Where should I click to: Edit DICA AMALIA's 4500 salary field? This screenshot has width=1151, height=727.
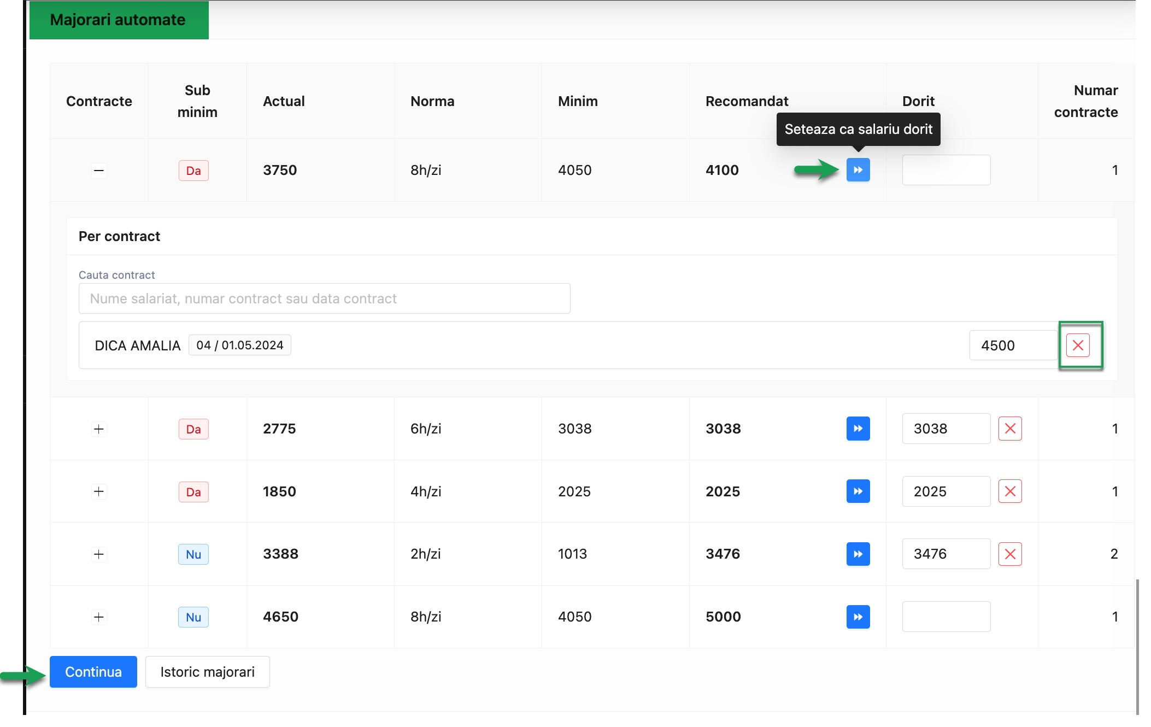coord(1013,345)
